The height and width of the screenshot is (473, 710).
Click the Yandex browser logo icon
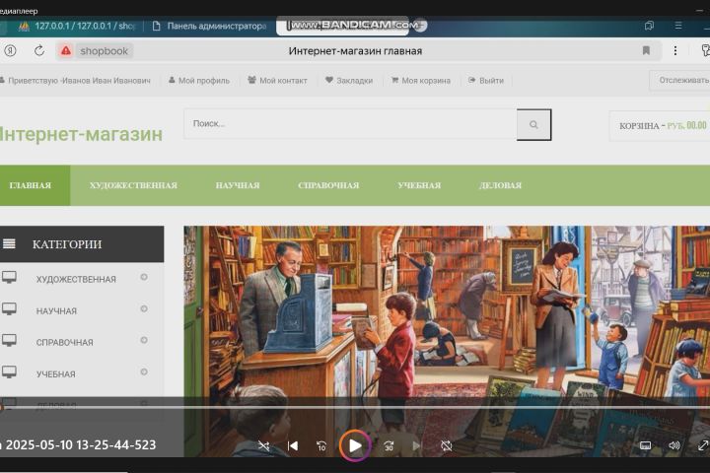tap(10, 50)
